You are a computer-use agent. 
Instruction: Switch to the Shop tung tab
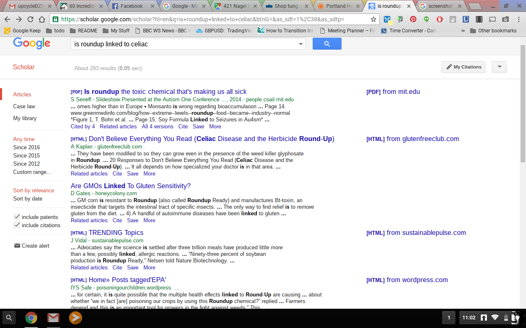tap(286, 6)
